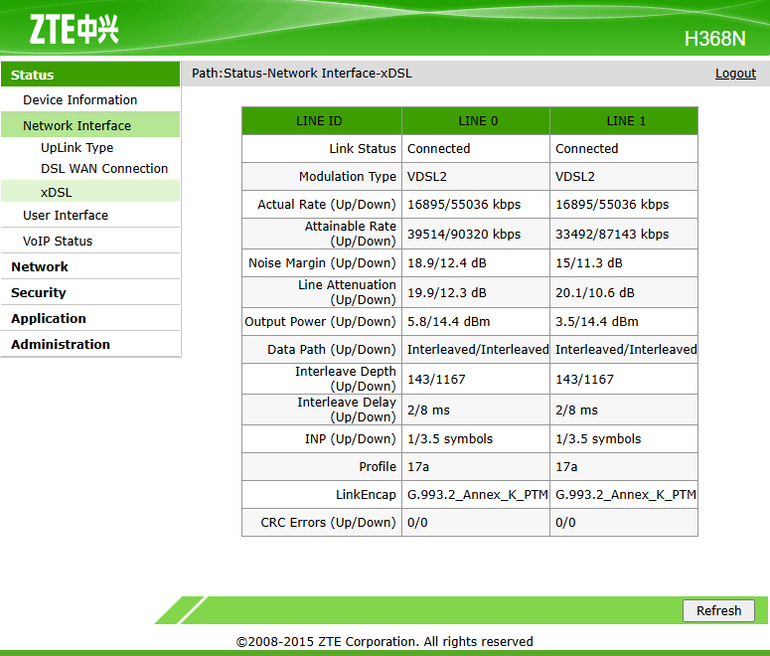
Task: Click Modulation Type row label
Action: coord(347,176)
